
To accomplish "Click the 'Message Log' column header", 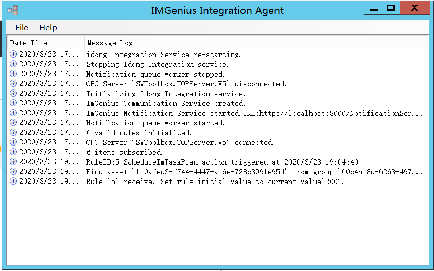I will [255, 43].
